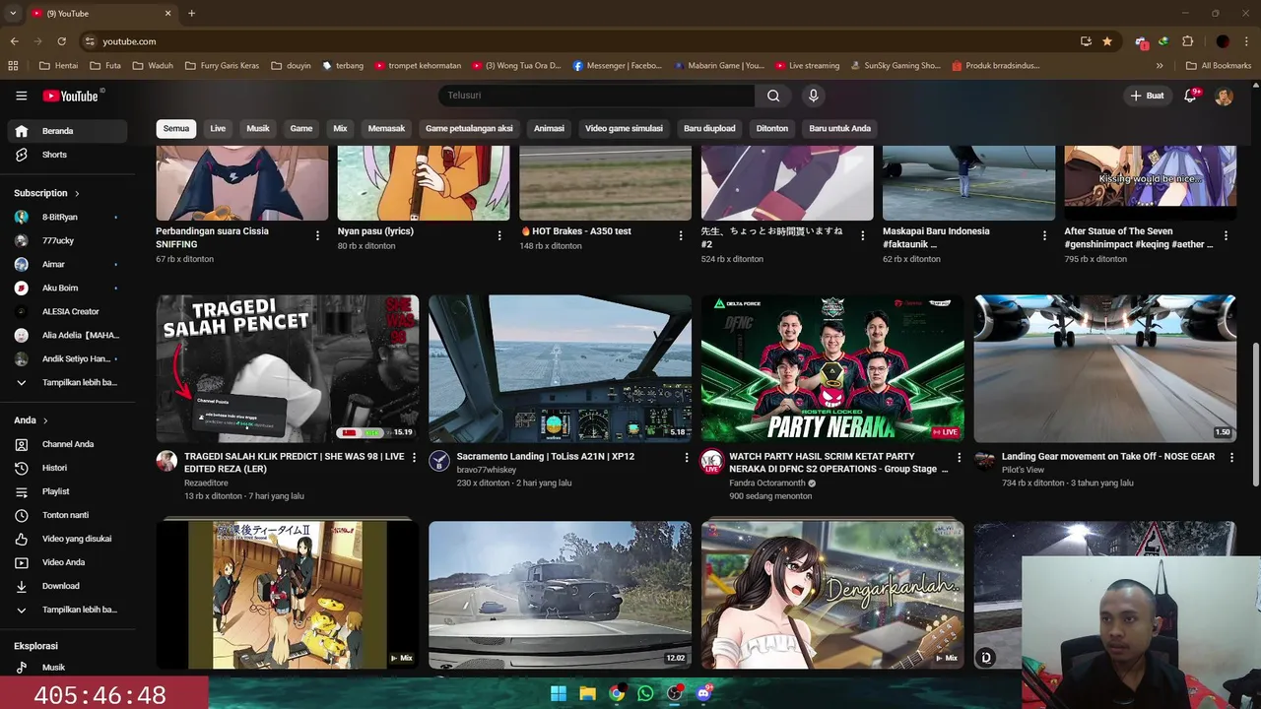
Task: Open Video yang disukai liked videos
Action: pyautogui.click(x=67, y=539)
